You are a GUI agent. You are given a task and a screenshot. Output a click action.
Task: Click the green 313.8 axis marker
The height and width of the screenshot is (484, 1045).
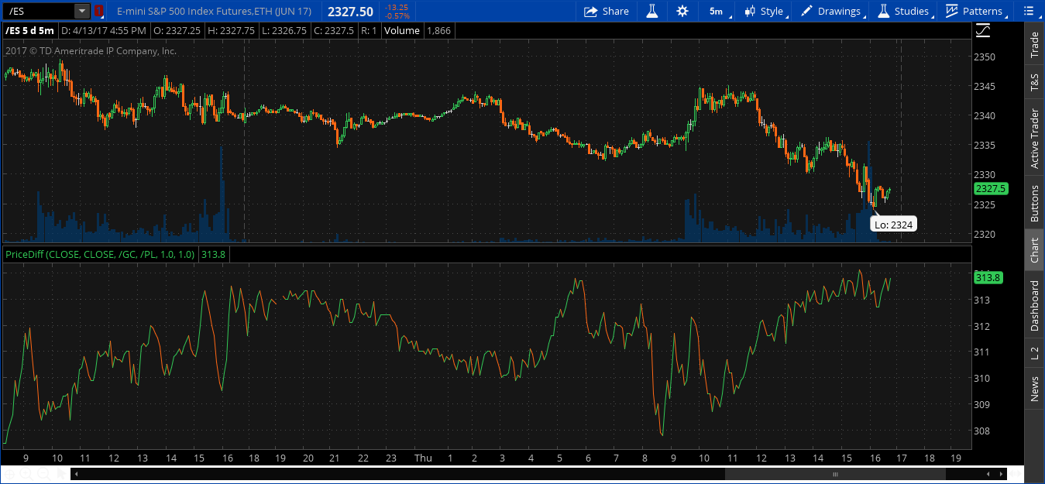click(x=988, y=277)
